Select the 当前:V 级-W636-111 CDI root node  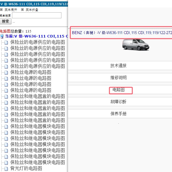point(37,36)
